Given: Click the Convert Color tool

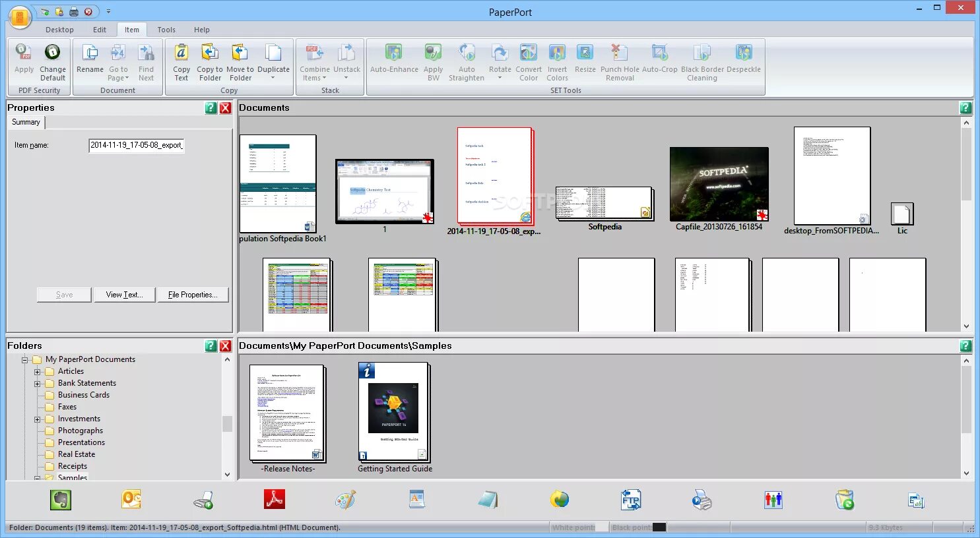Looking at the screenshot, I should (529, 63).
